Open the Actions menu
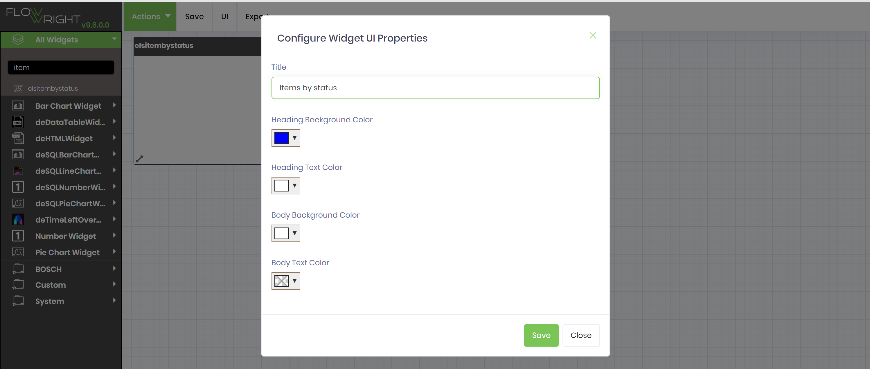This screenshot has height=369, width=870. tap(150, 16)
